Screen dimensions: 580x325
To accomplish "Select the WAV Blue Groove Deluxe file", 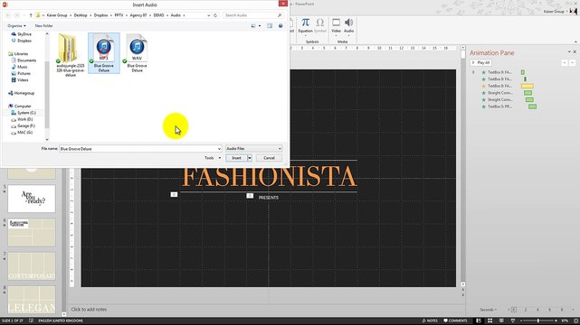I will point(137,53).
